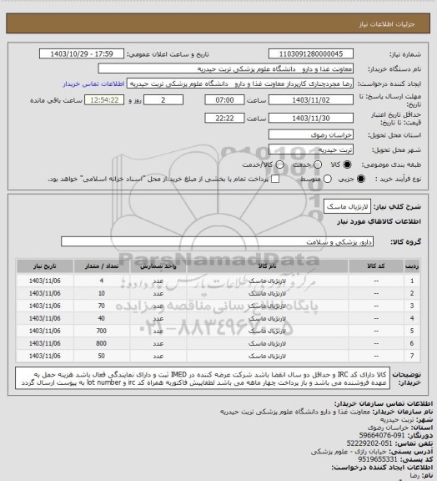This screenshot has width=437, height=481.
Task: Click the fax number 59664076-091
Action: [382, 435]
